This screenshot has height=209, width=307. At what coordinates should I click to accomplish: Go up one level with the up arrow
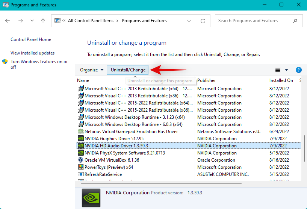(x=43, y=21)
